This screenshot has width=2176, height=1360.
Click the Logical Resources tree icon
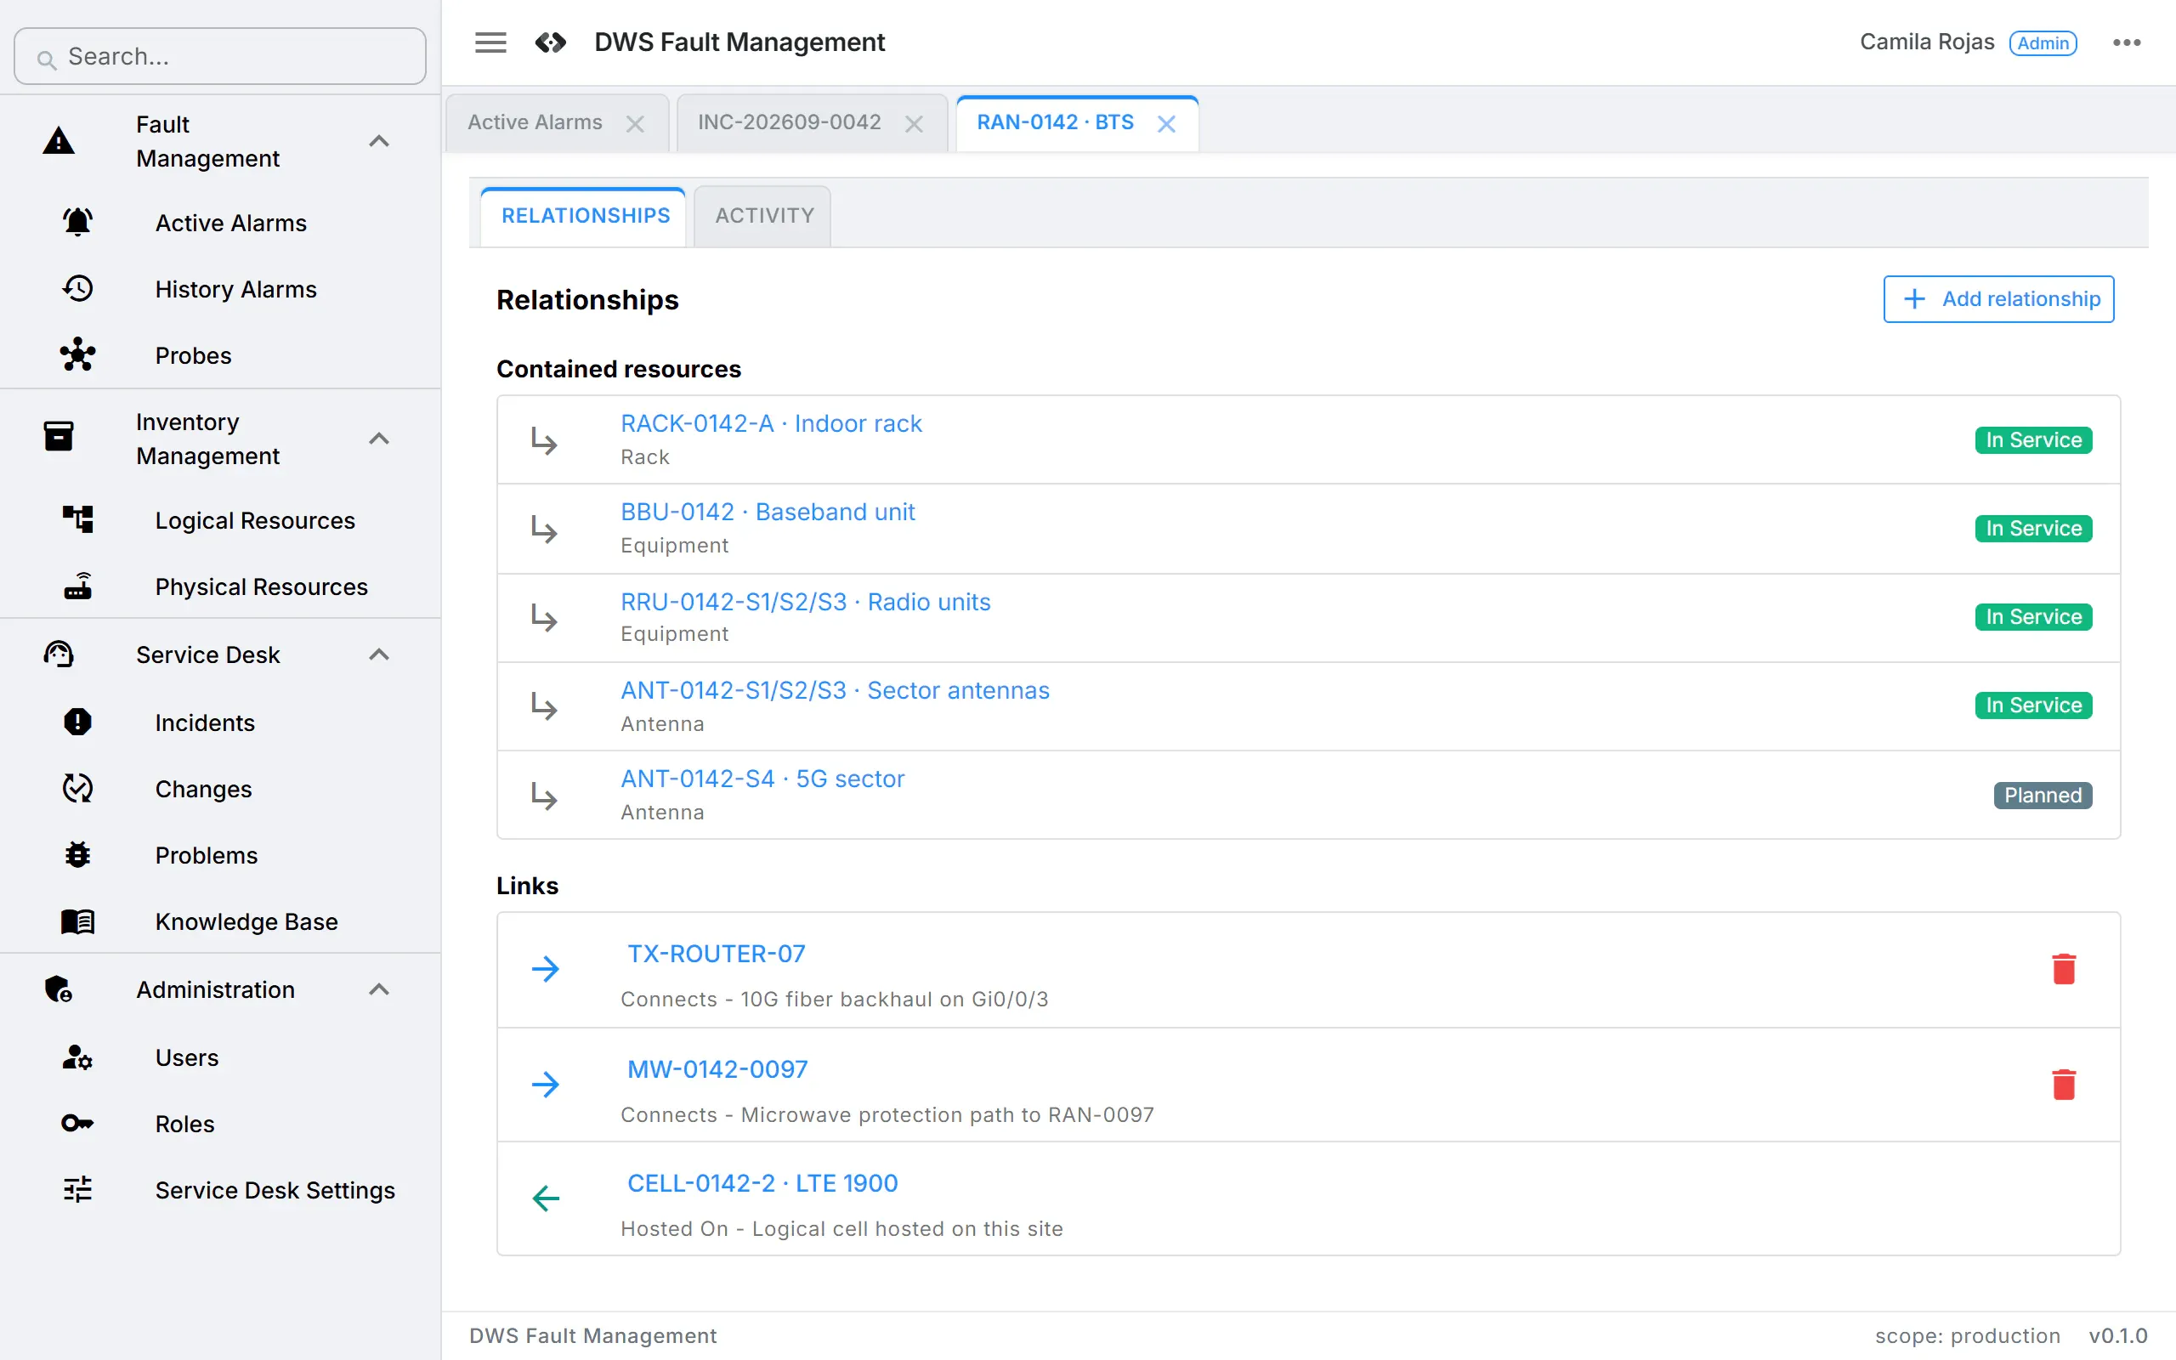point(78,520)
